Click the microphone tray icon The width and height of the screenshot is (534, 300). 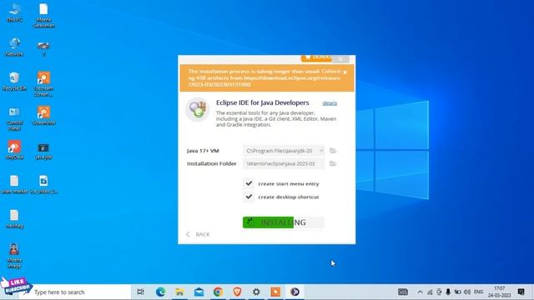pyautogui.click(x=448, y=292)
